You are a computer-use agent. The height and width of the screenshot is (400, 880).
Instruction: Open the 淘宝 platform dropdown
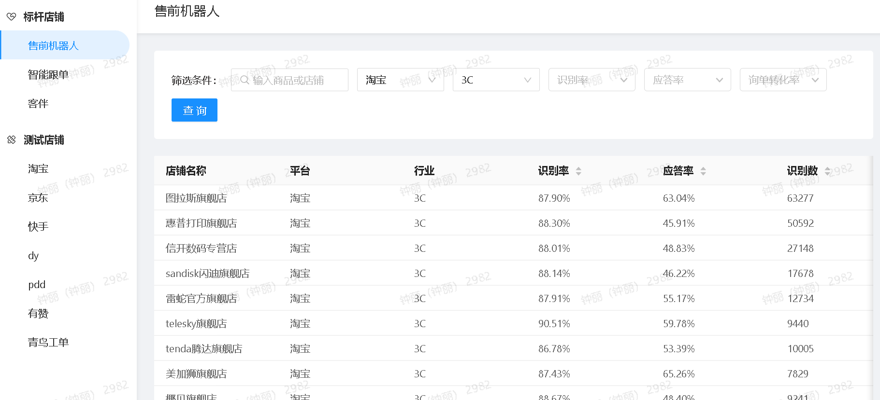[x=401, y=80]
